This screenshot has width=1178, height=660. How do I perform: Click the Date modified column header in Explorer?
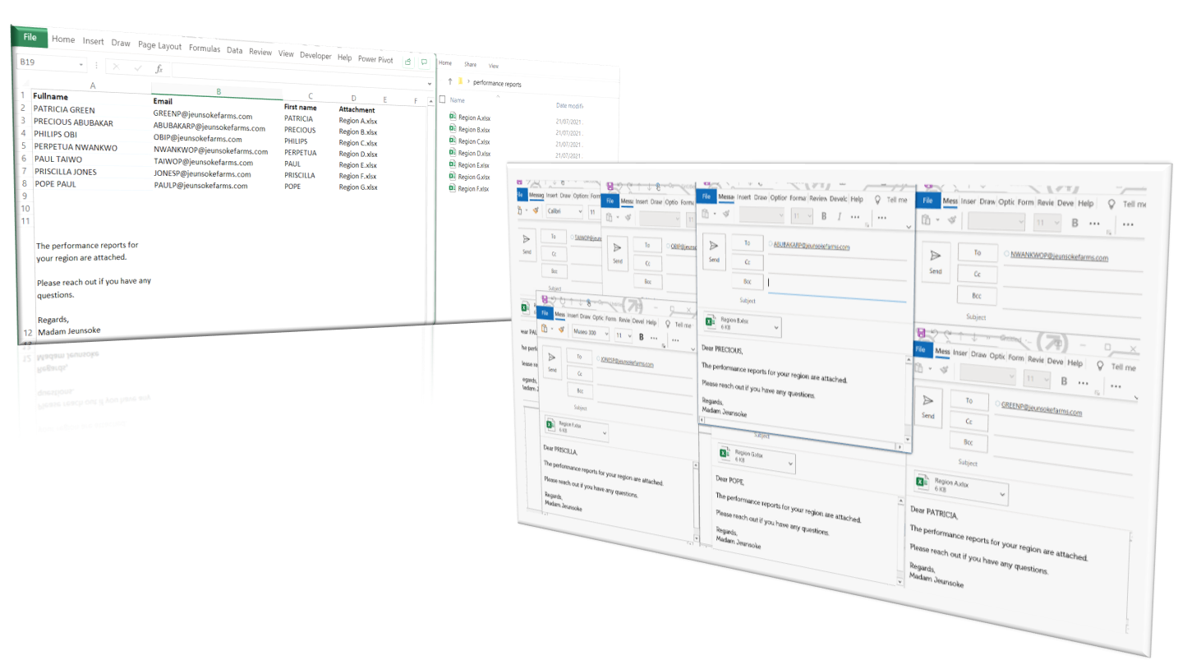tap(569, 105)
